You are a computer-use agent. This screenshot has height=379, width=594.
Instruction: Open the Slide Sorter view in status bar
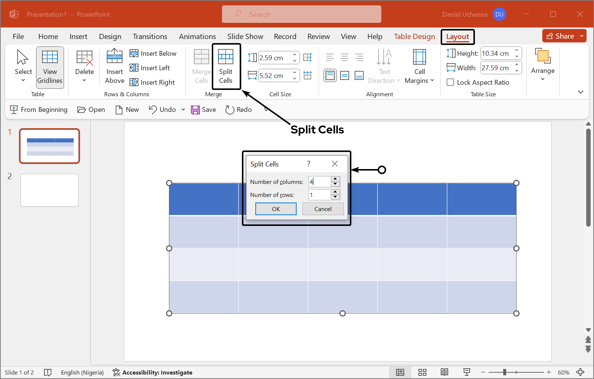click(x=422, y=372)
